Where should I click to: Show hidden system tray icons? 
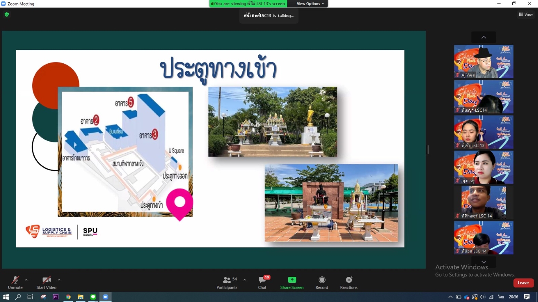(x=451, y=297)
